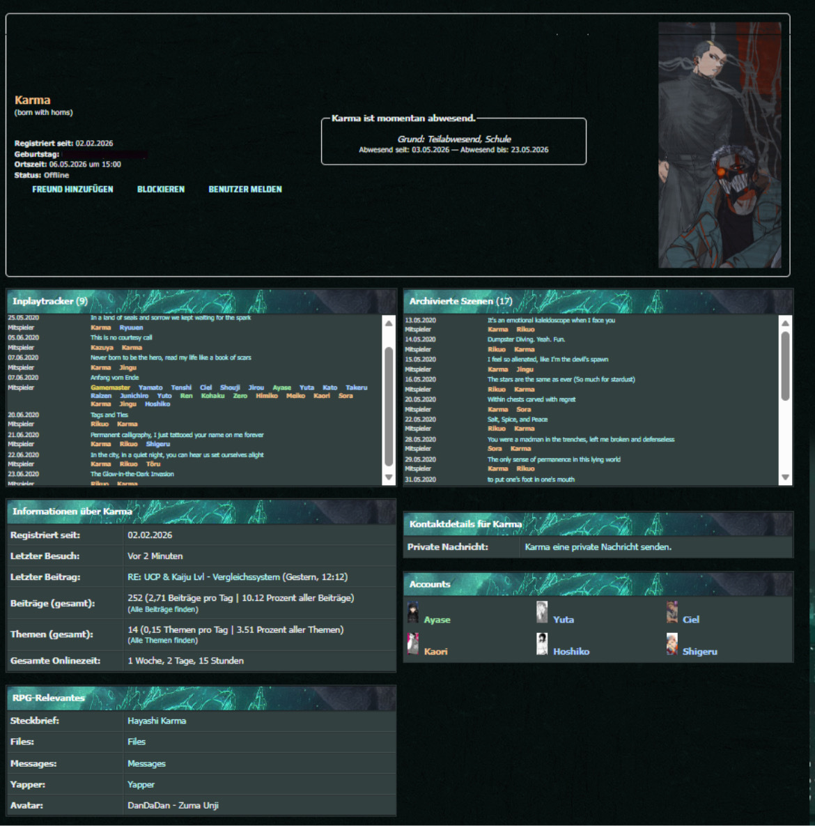Screen dimensions: 815x826
Task: Click the Inplaytracker scrollbar thumb
Action: [389, 406]
